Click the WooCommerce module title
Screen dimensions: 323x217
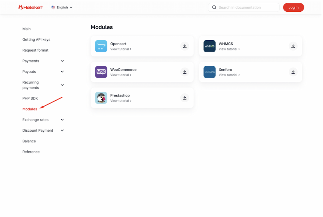[124, 70]
